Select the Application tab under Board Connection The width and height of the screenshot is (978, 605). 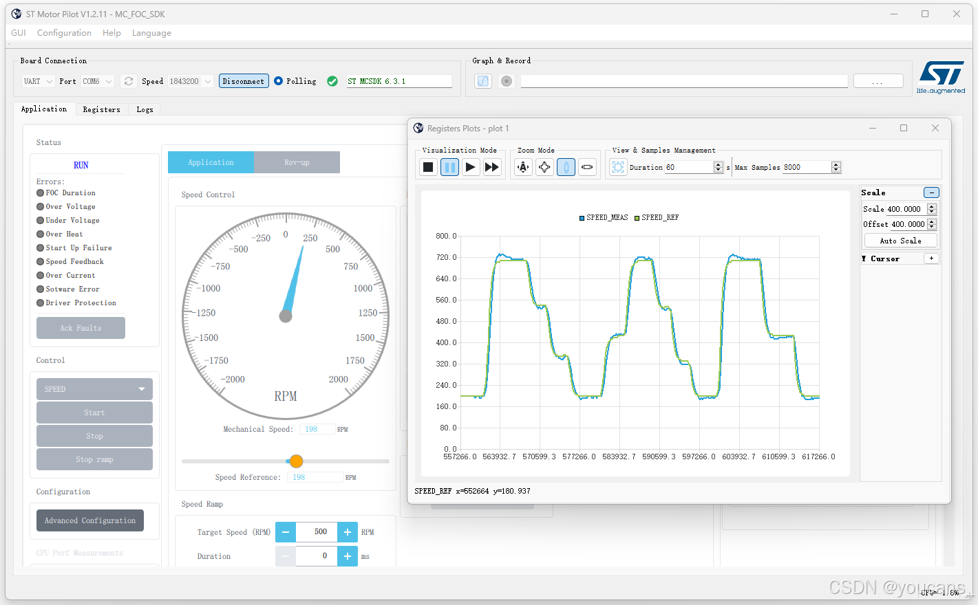[x=44, y=109]
